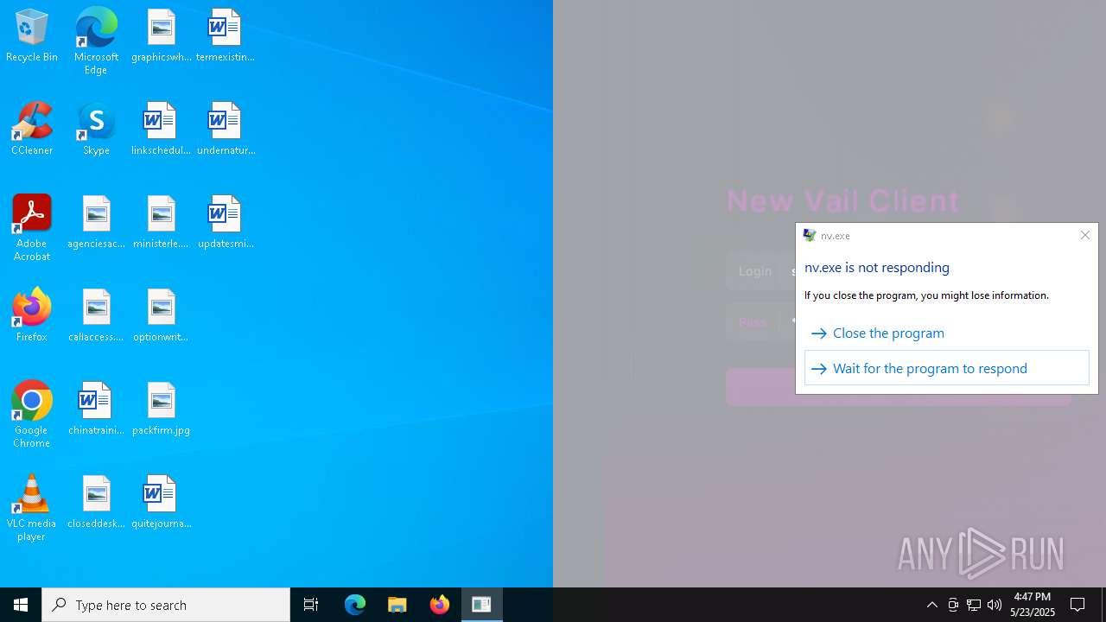Image resolution: width=1106 pixels, height=622 pixels.
Task: Open the notification center
Action: (1077, 605)
